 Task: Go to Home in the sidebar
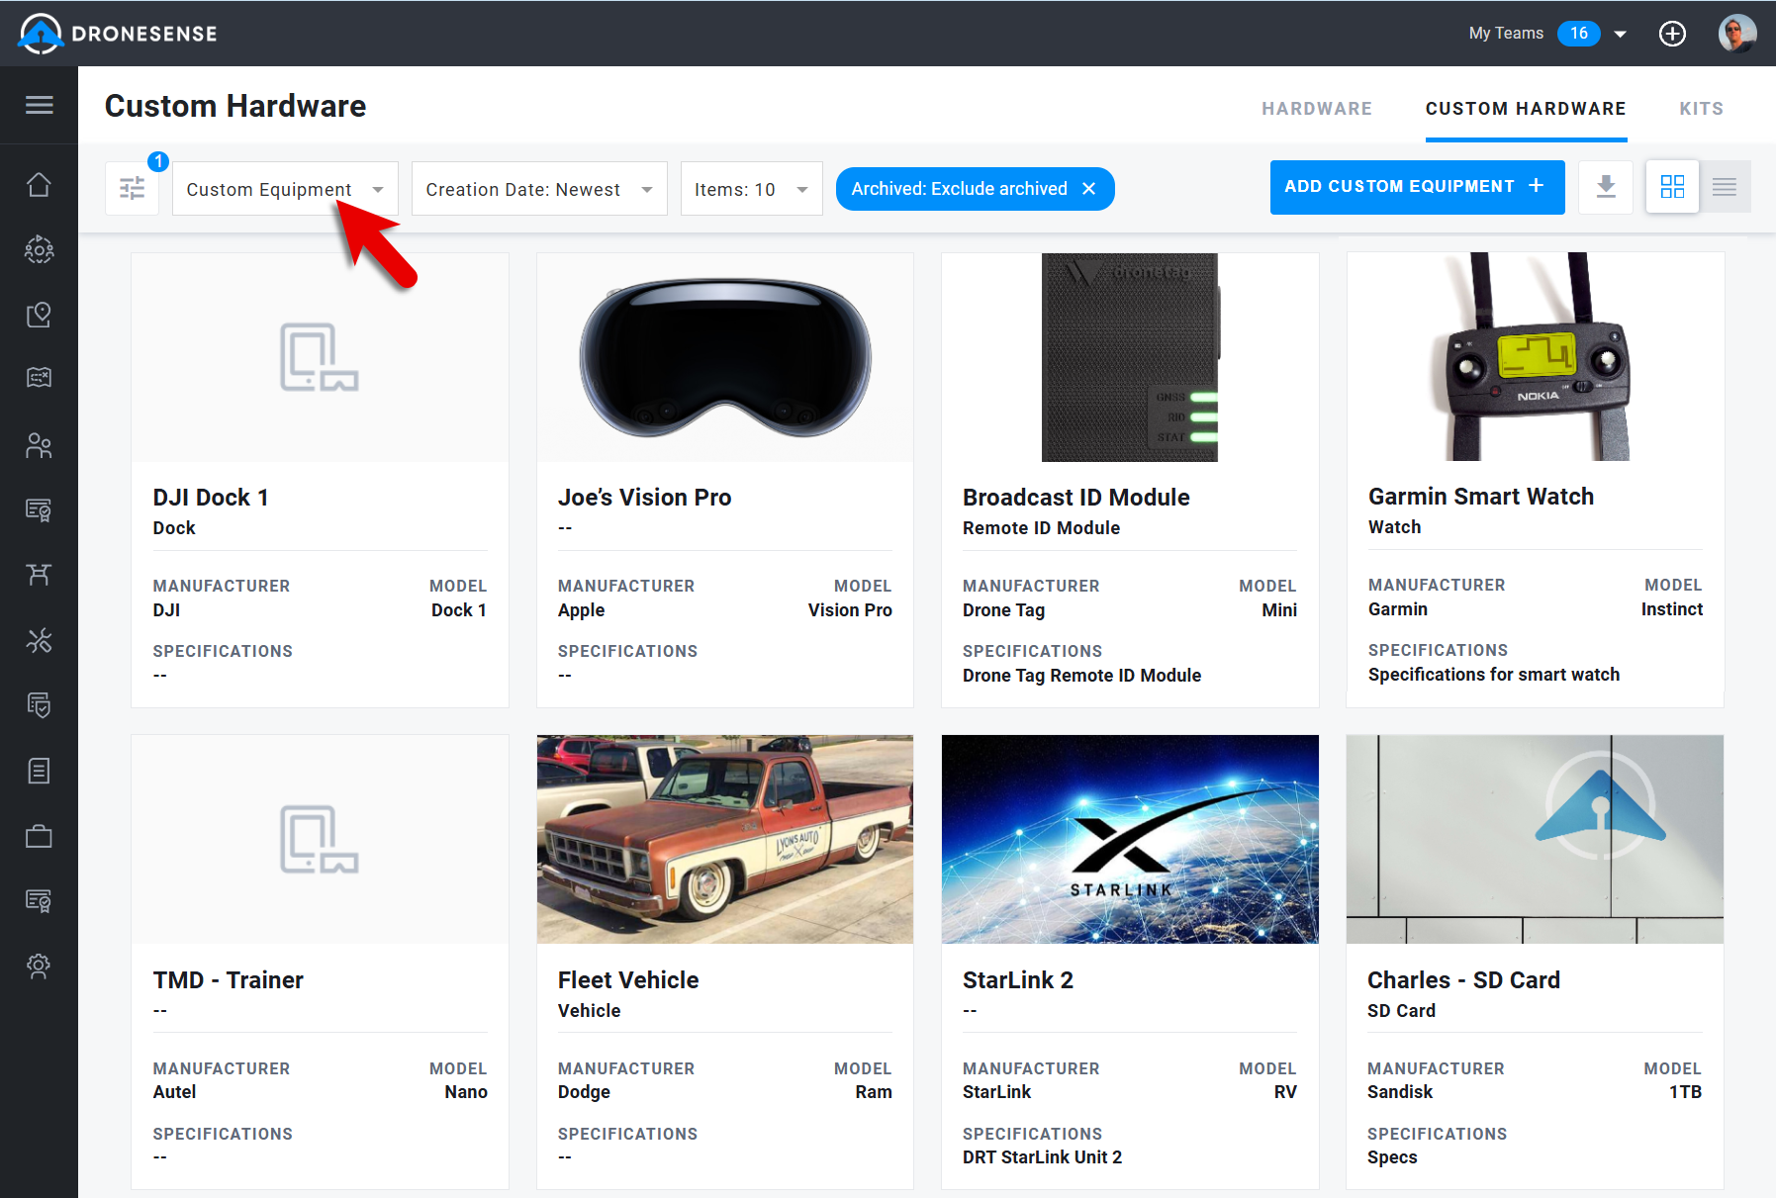click(x=39, y=184)
